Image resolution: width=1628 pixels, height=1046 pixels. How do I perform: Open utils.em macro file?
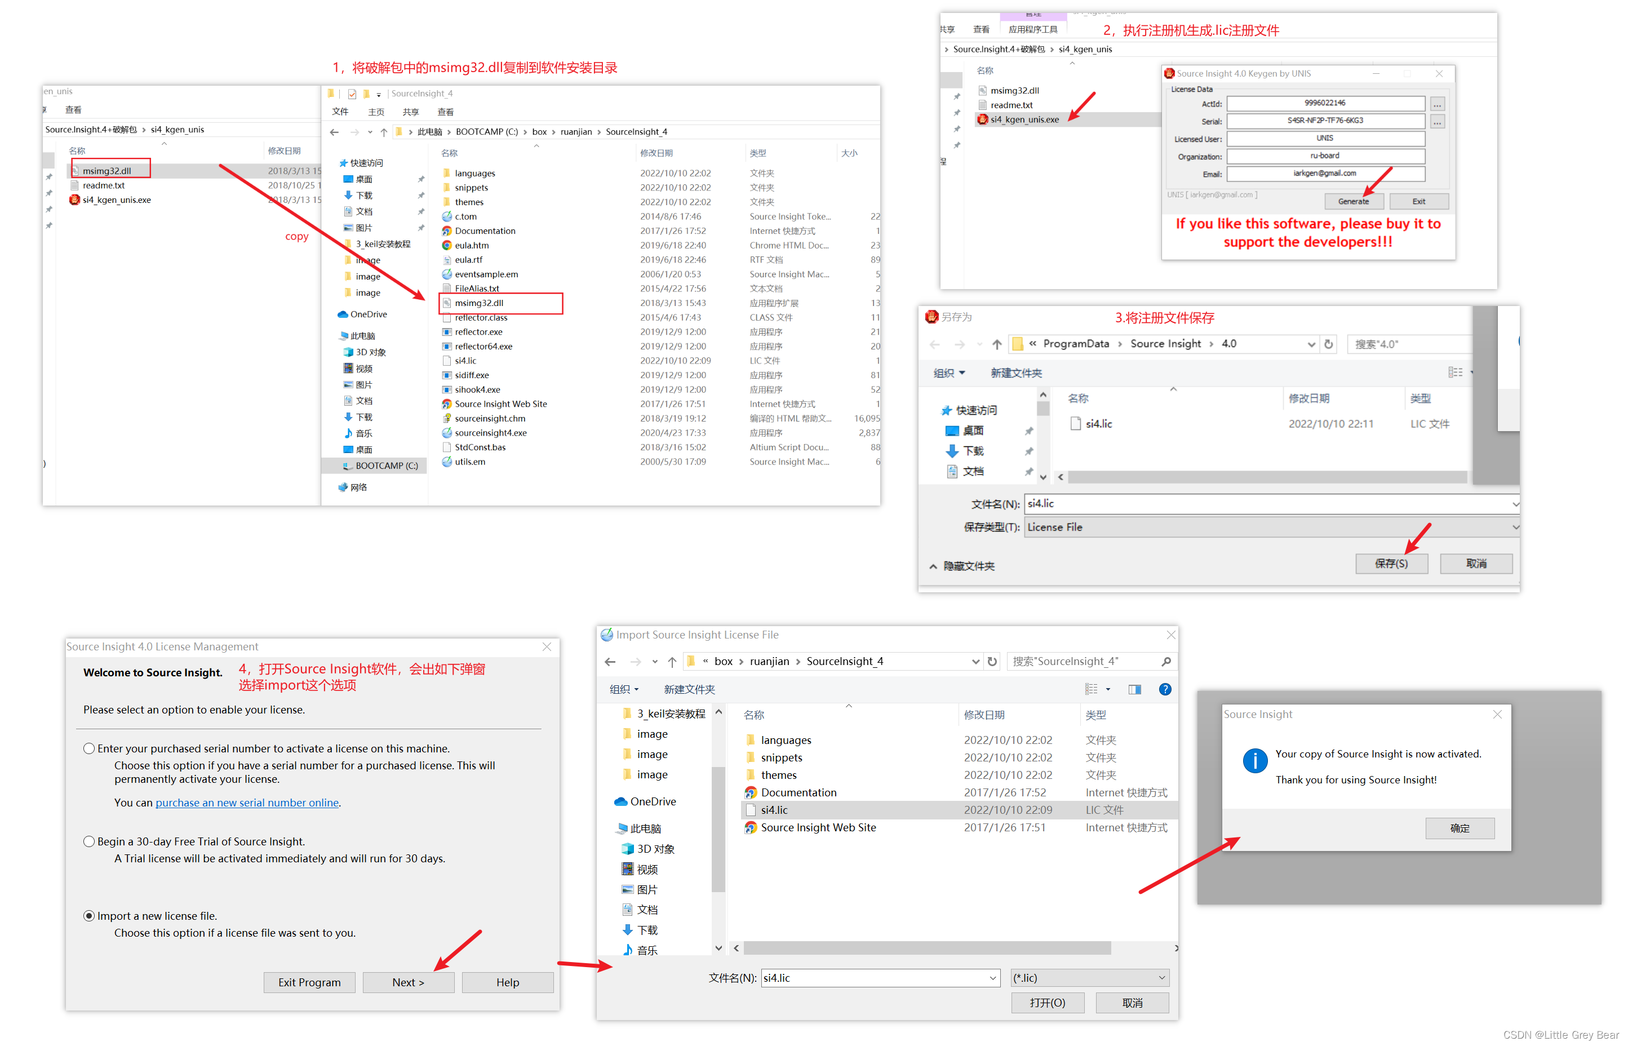pos(469,462)
